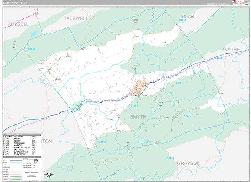Click ZIP label 24319 on the map
251x182 pixels.
[102, 142]
